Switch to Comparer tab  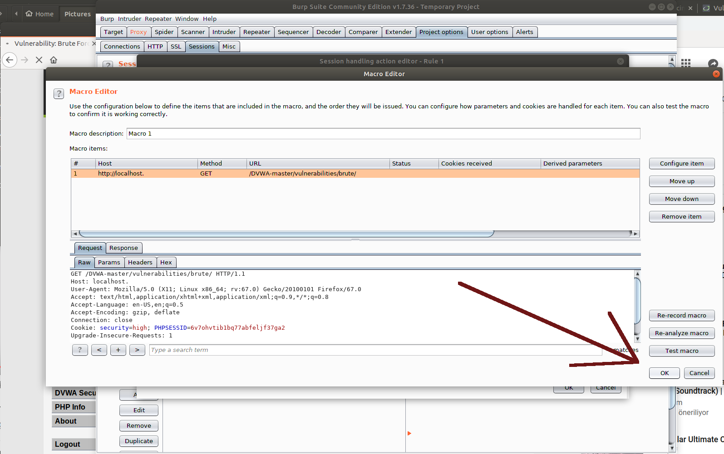click(x=363, y=32)
